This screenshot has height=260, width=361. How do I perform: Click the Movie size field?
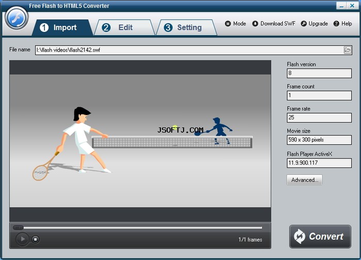(x=319, y=140)
